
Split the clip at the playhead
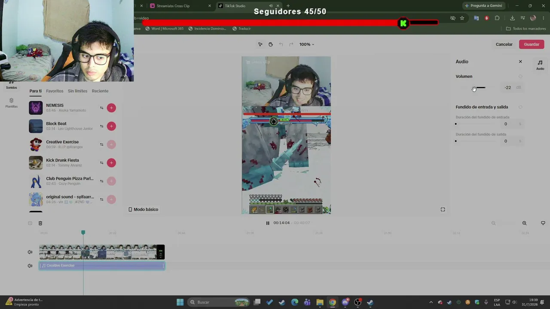30,223
